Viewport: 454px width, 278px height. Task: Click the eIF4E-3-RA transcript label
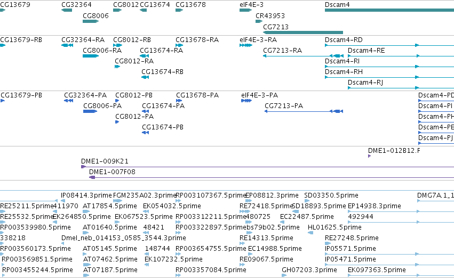258,40
